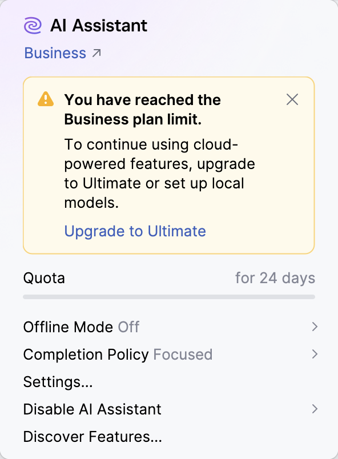Open the Business plan page
Screen dimensions: 338x459
(x=55, y=53)
